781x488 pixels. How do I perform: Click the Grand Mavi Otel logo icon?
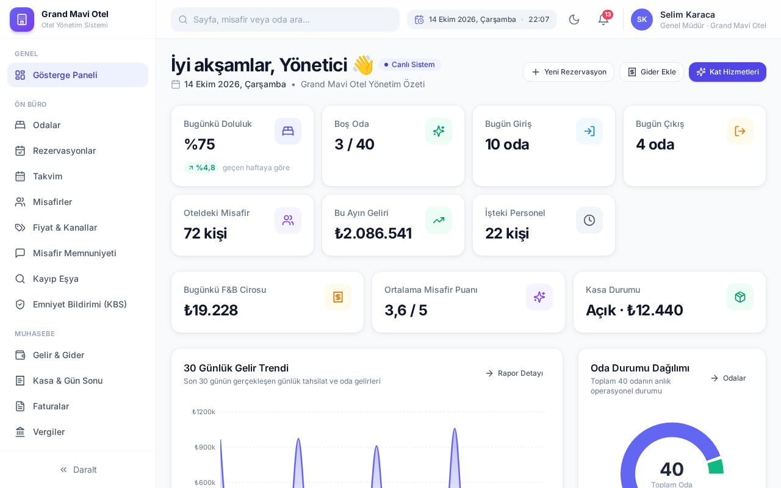(x=22, y=20)
